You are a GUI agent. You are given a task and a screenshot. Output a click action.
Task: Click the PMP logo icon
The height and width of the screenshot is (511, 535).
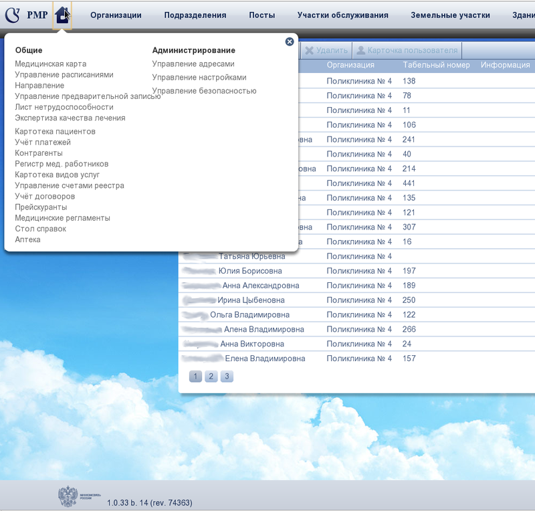pos(13,15)
